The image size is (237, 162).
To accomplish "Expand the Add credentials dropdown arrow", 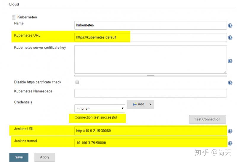I will 150,104.
